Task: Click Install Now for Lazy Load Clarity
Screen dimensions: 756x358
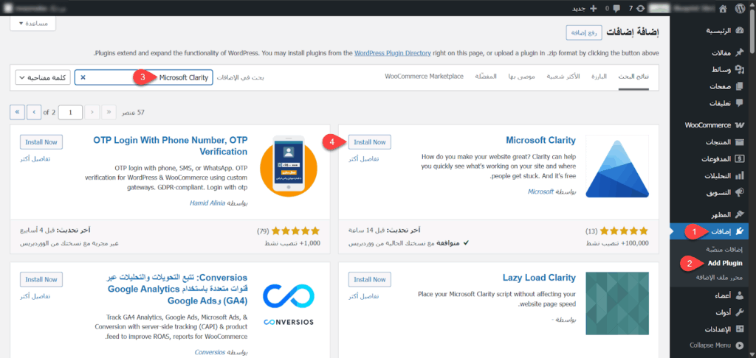Action: [x=369, y=280]
